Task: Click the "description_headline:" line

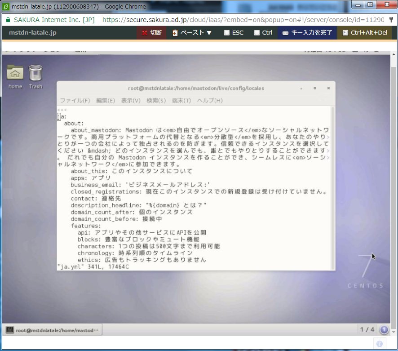Action: 139,205
